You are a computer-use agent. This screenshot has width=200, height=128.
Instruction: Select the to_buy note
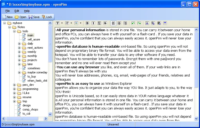(x=32, y=76)
